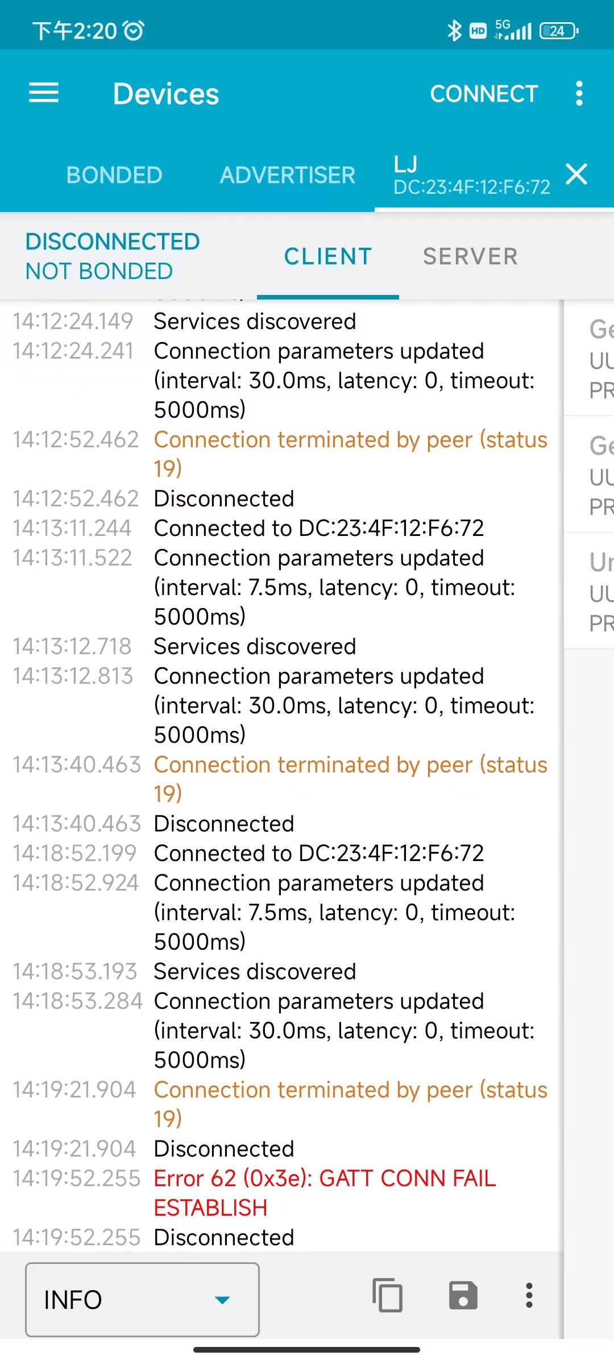Image resolution: width=614 pixels, height=1364 pixels.
Task: Tap the DISCONNECTED NOT BONDED status label
Action: (x=113, y=256)
